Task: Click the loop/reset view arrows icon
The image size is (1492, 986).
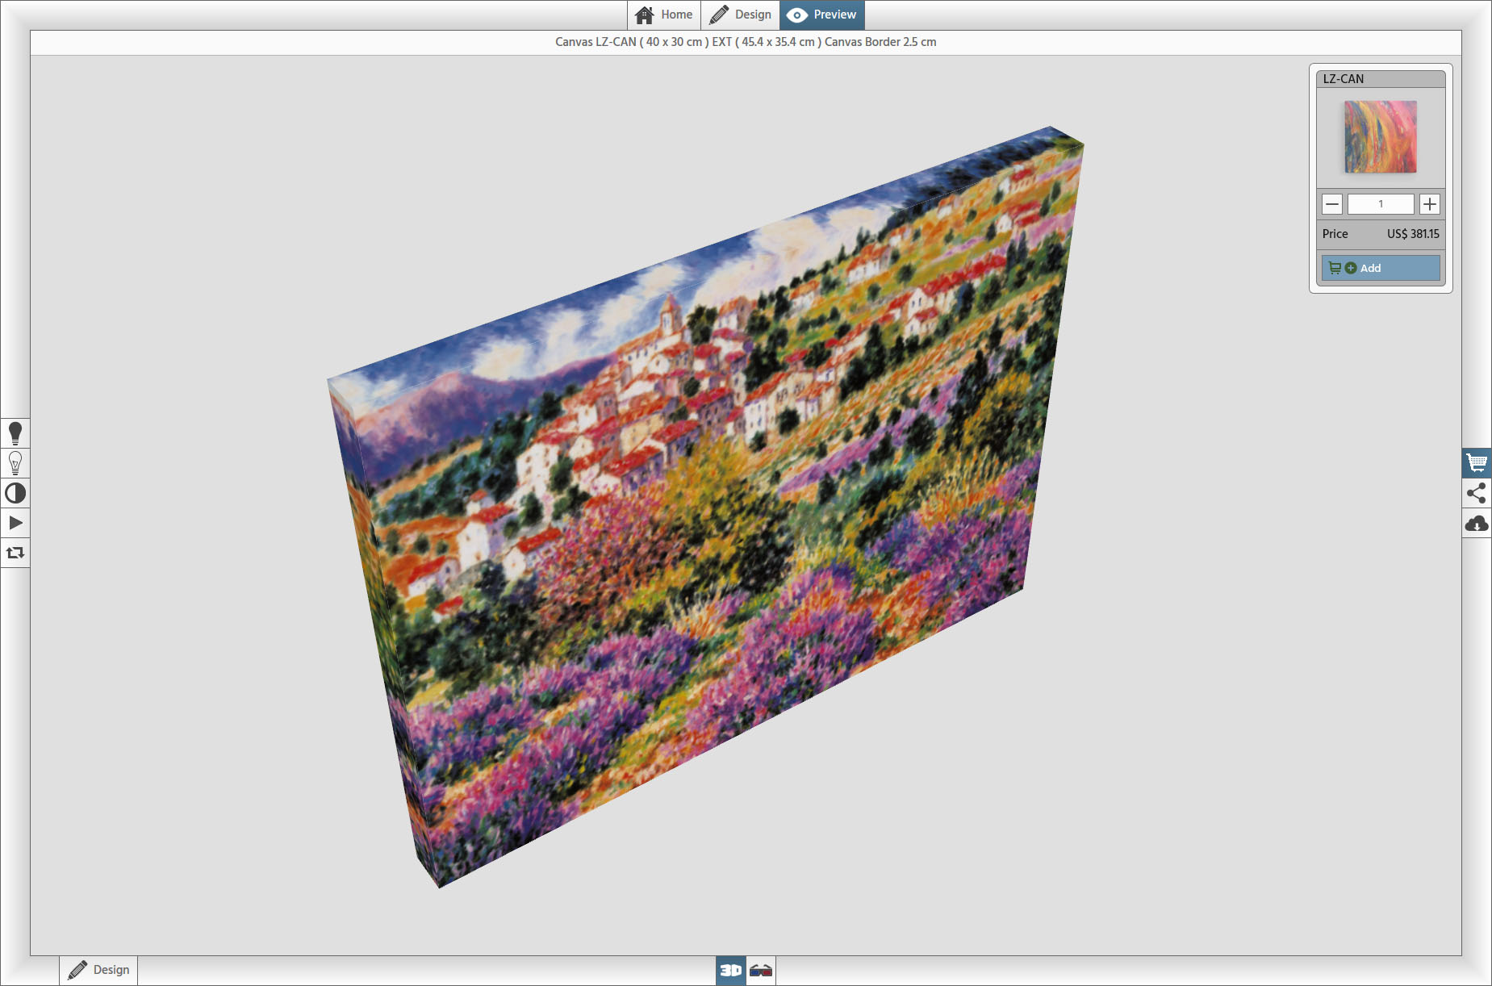Action: click(x=15, y=553)
